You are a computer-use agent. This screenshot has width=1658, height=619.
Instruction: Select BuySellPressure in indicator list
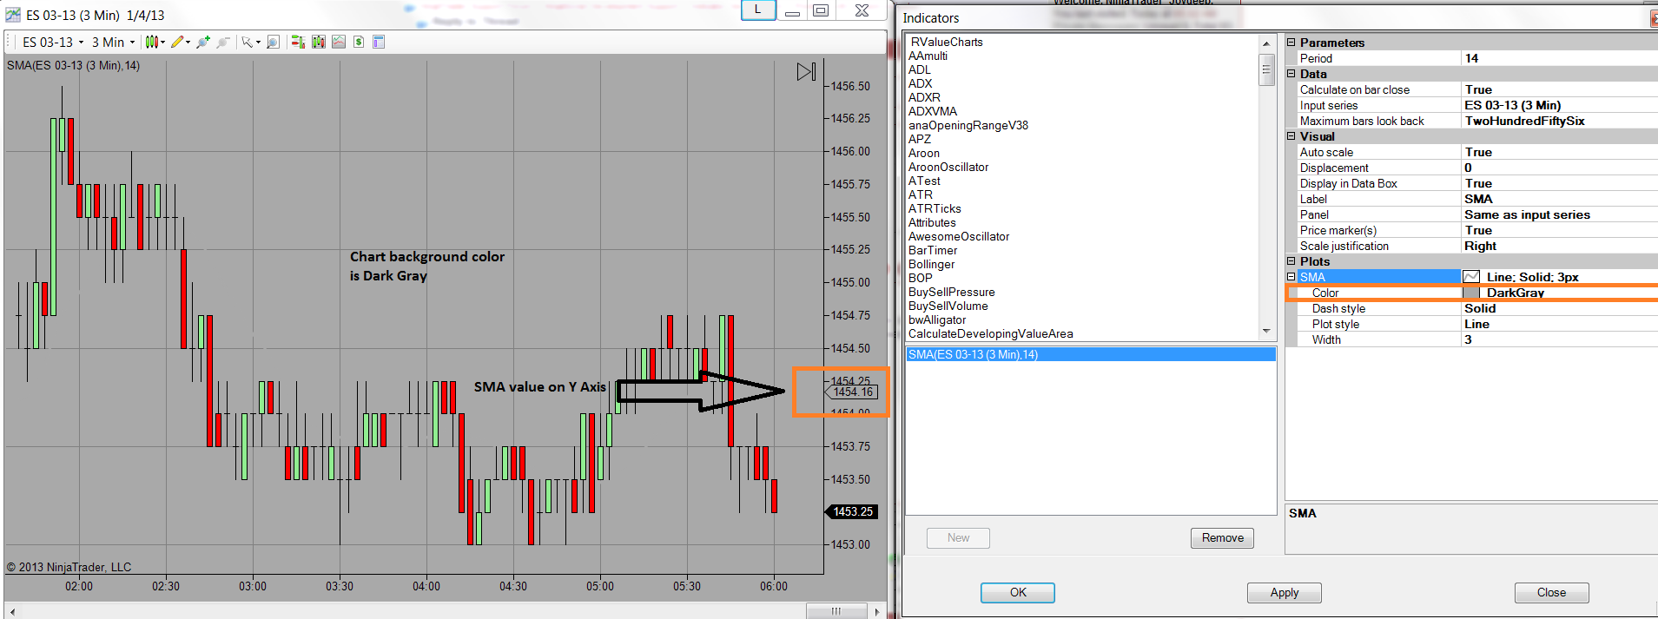coord(952,292)
